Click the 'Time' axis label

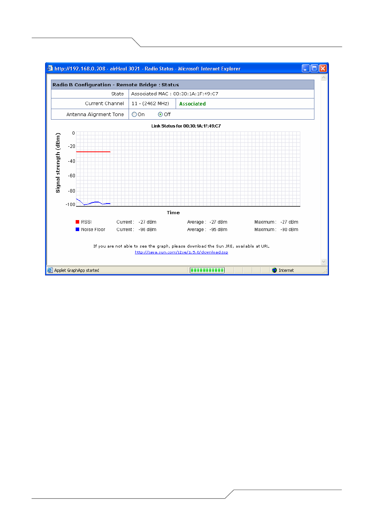[173, 213]
